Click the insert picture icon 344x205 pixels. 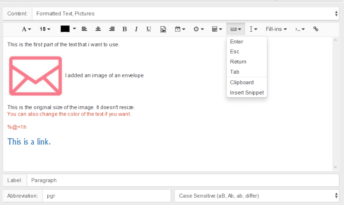point(163,29)
